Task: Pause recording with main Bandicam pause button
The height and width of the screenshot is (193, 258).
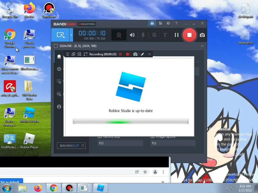Action: 177,35
